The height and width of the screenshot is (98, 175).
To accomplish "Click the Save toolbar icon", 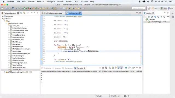I will [6, 8].
